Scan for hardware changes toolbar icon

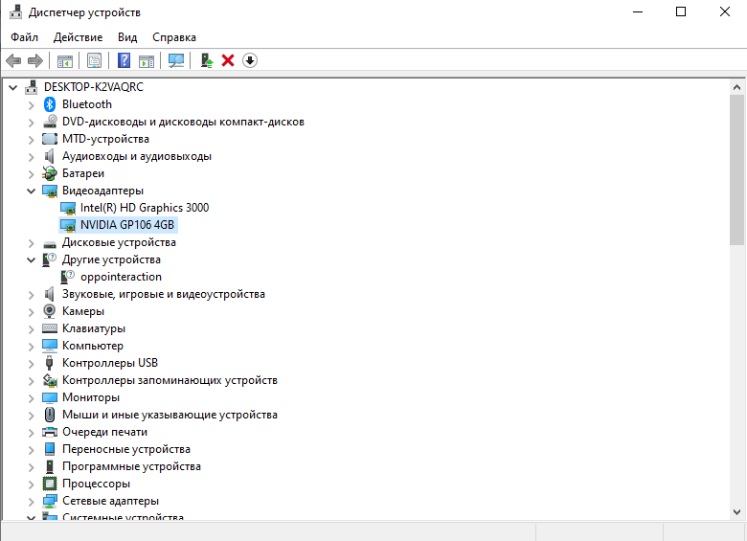[176, 60]
